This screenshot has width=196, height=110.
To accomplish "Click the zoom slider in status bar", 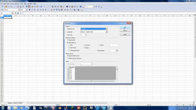I will 183,105.
